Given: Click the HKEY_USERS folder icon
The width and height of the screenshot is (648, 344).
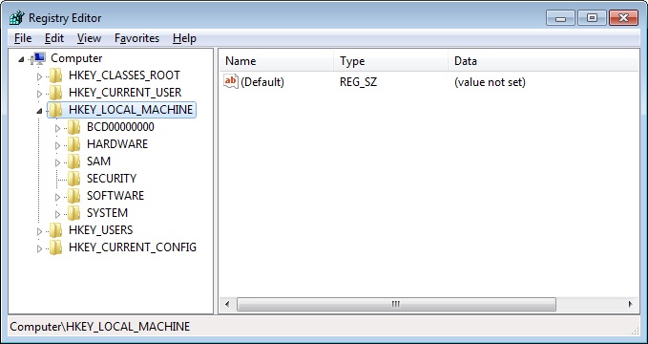Looking at the screenshot, I should (55, 230).
